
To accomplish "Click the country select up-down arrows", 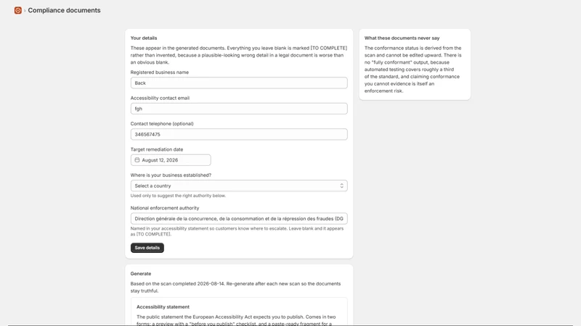I will pos(341,185).
